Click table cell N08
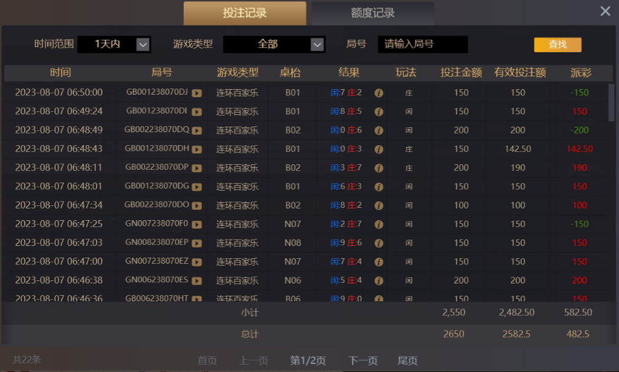Image resolution: width=619 pixels, height=372 pixels. [x=293, y=243]
